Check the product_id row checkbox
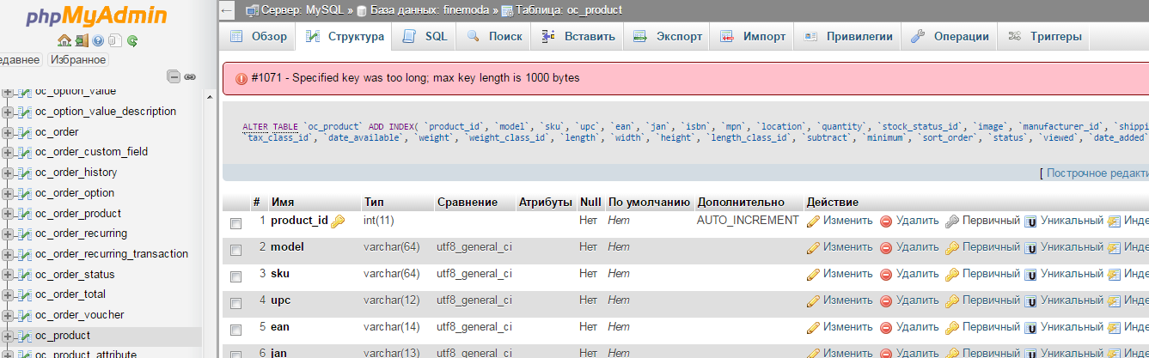This screenshot has width=1149, height=358. click(236, 223)
